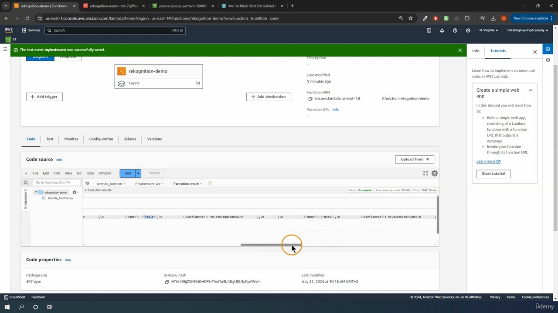Image resolution: width=558 pixels, height=313 pixels.
Task: Open the Environment side tab
Action: tap(25, 199)
